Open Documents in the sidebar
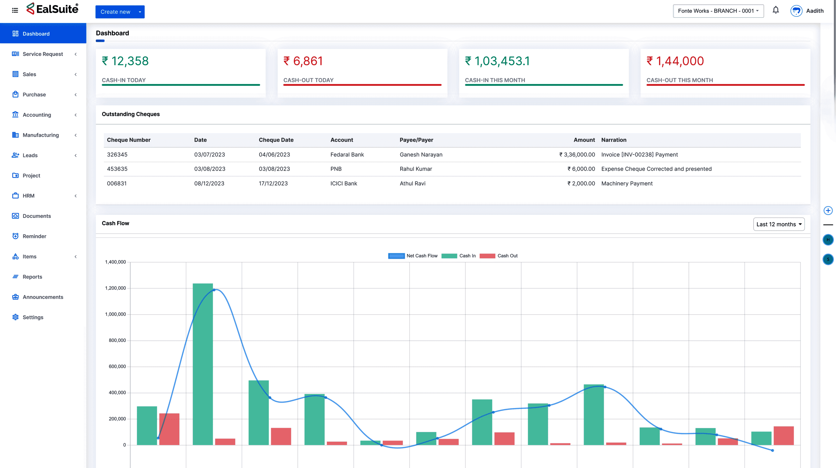Image resolution: width=836 pixels, height=468 pixels. (x=37, y=216)
